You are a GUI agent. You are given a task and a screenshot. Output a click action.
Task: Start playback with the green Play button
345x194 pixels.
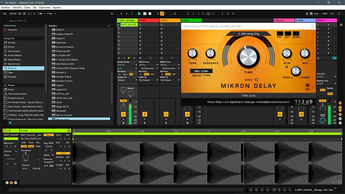point(139,14)
